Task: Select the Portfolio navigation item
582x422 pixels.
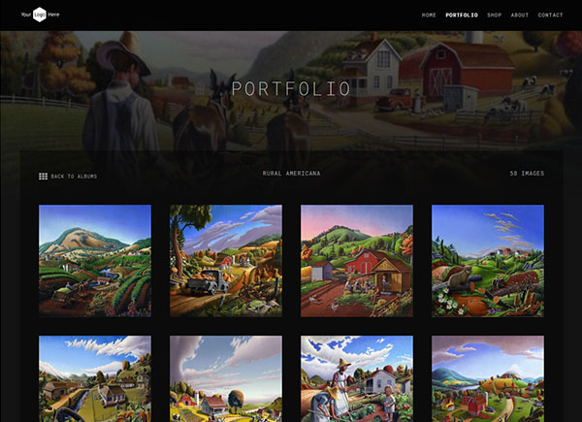Action: click(x=462, y=16)
